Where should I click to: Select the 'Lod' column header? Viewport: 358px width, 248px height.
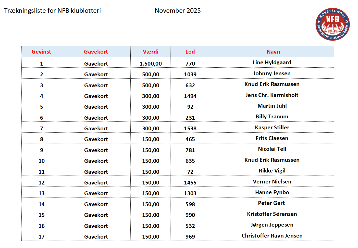point(190,52)
